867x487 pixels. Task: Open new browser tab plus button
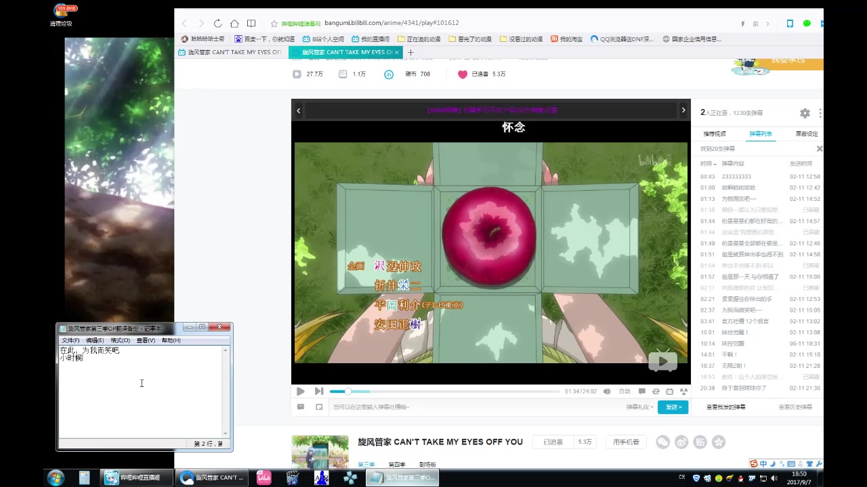[x=410, y=52]
